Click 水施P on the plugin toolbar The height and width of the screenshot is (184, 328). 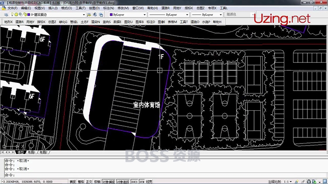coord(206,22)
